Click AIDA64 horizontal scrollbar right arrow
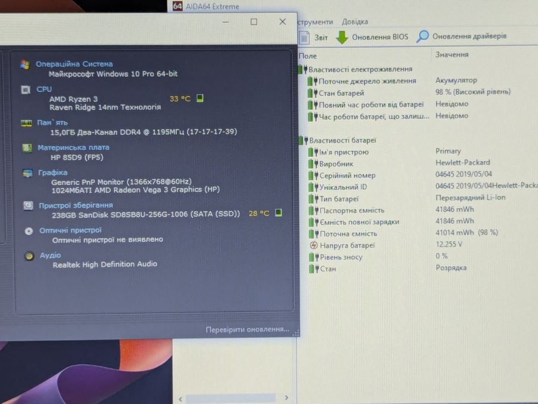 (x=286, y=398)
